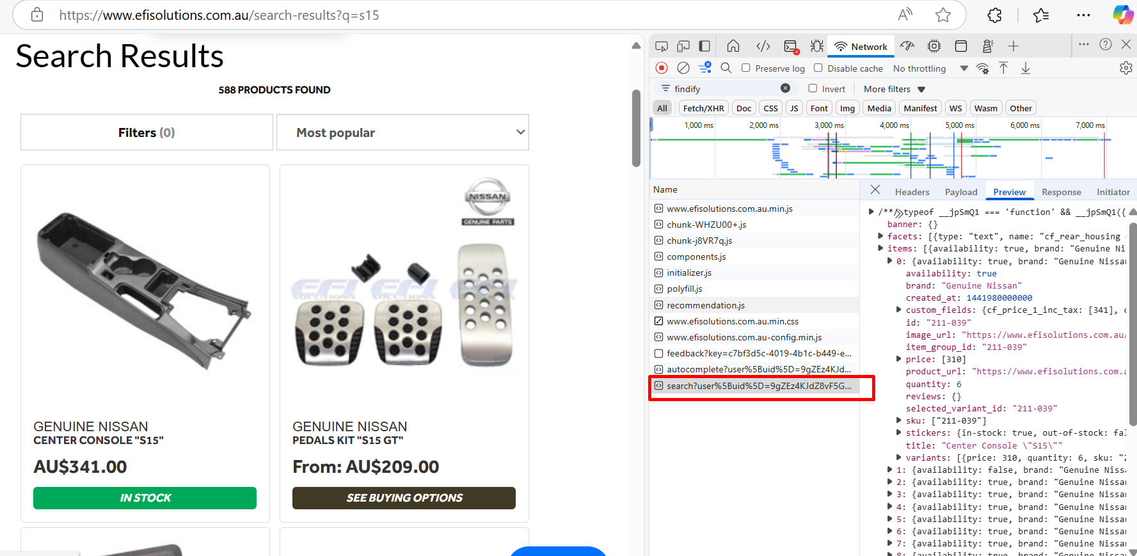Expand custom_fields object in preview
This screenshot has width=1137, height=556.
coord(899,310)
